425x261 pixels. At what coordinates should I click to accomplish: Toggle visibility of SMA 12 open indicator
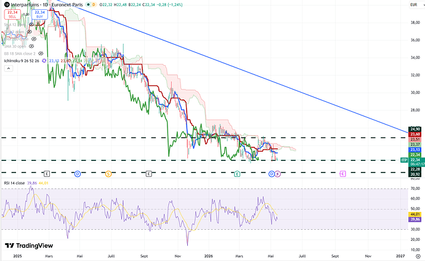pyautogui.click(x=31, y=25)
